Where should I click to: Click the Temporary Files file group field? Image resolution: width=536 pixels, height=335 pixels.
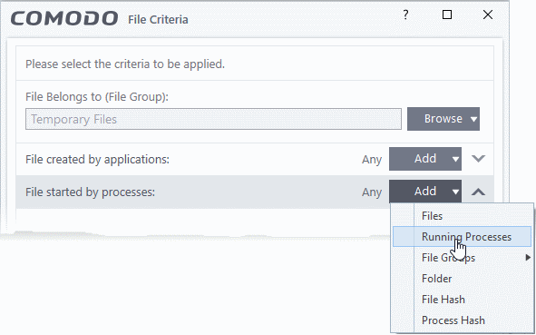pos(213,119)
